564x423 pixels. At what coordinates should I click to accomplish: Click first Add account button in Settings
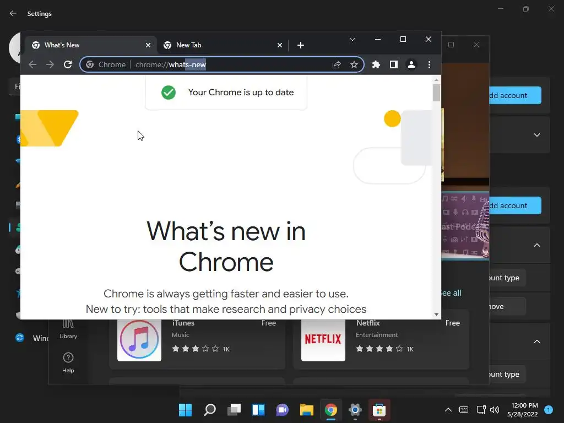(515, 95)
